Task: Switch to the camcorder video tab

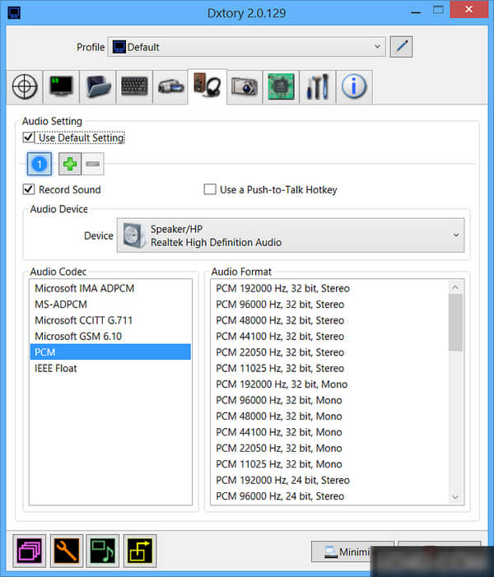Action: coord(170,86)
